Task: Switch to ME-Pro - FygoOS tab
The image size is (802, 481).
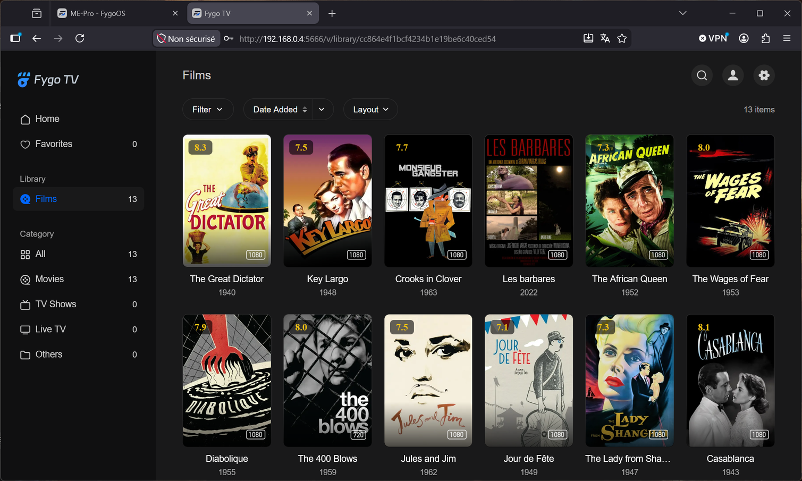Action: pyautogui.click(x=117, y=13)
